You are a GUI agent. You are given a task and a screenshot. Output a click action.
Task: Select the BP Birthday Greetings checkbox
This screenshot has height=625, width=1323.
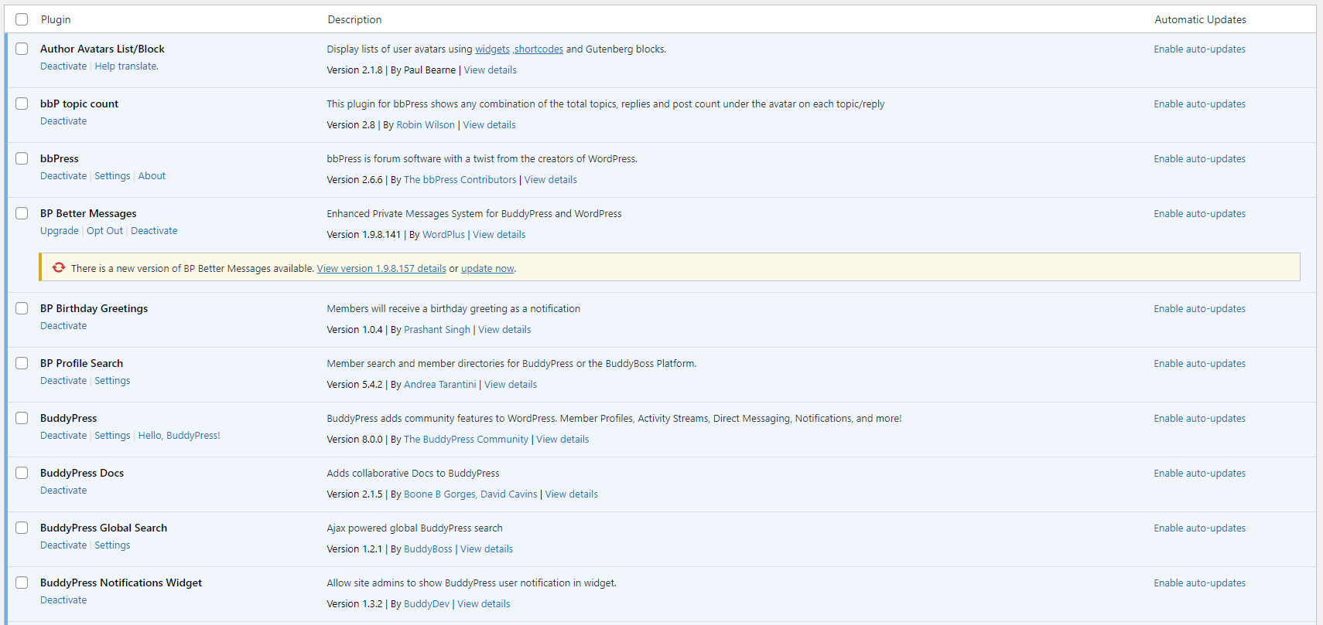(x=22, y=308)
